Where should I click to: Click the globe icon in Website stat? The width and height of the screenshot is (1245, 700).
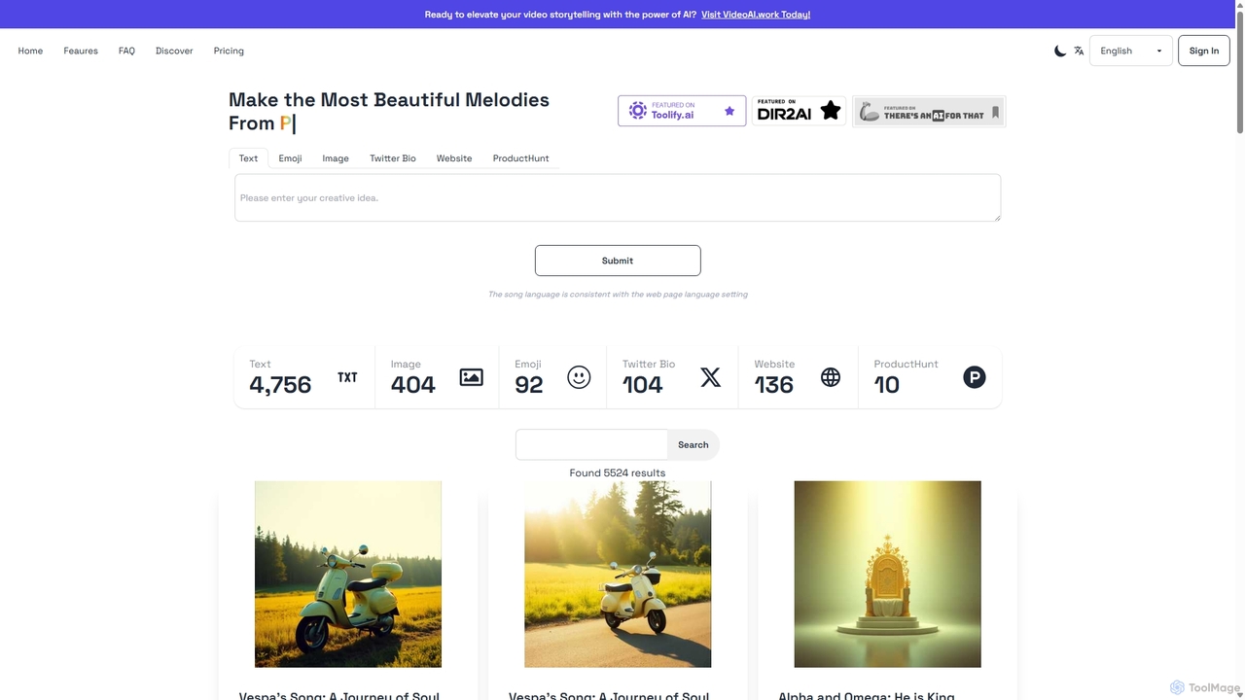[x=831, y=377]
